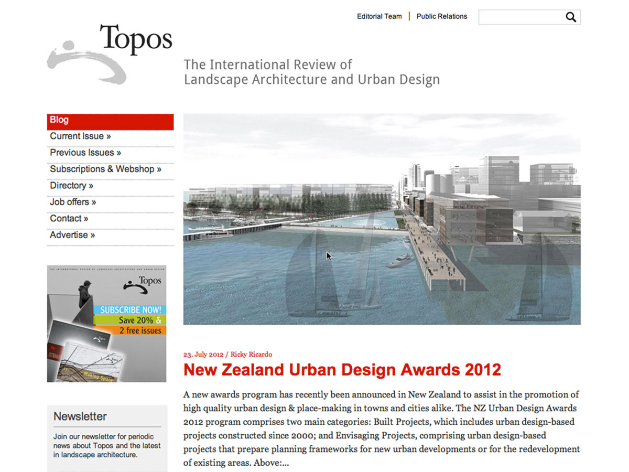Click the Newsletter description text
629x472 pixels.
(107, 446)
